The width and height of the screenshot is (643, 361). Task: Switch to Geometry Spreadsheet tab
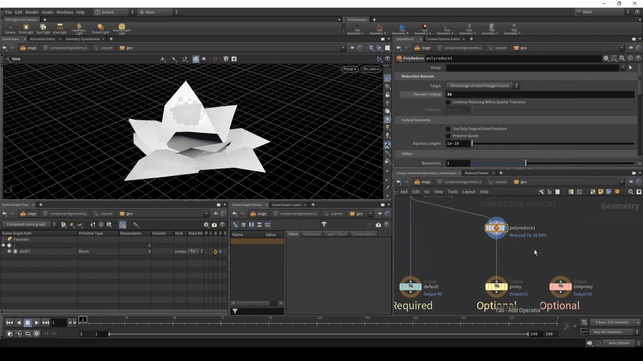82,39
